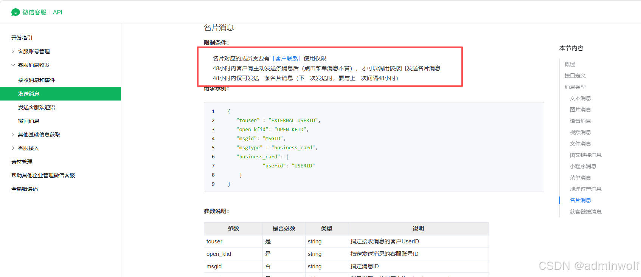Viewport: 641px width, 277px height.
Task: Click the 名片消息 section heading
Action: click(219, 28)
